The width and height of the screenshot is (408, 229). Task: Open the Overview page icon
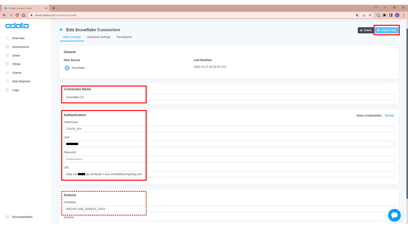click(x=7, y=38)
